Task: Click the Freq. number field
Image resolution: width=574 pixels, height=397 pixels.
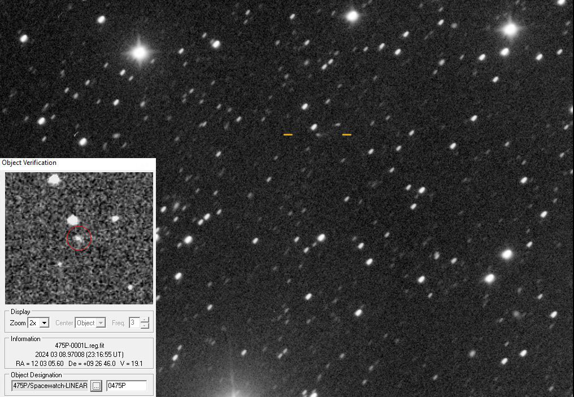Action: 134,323
